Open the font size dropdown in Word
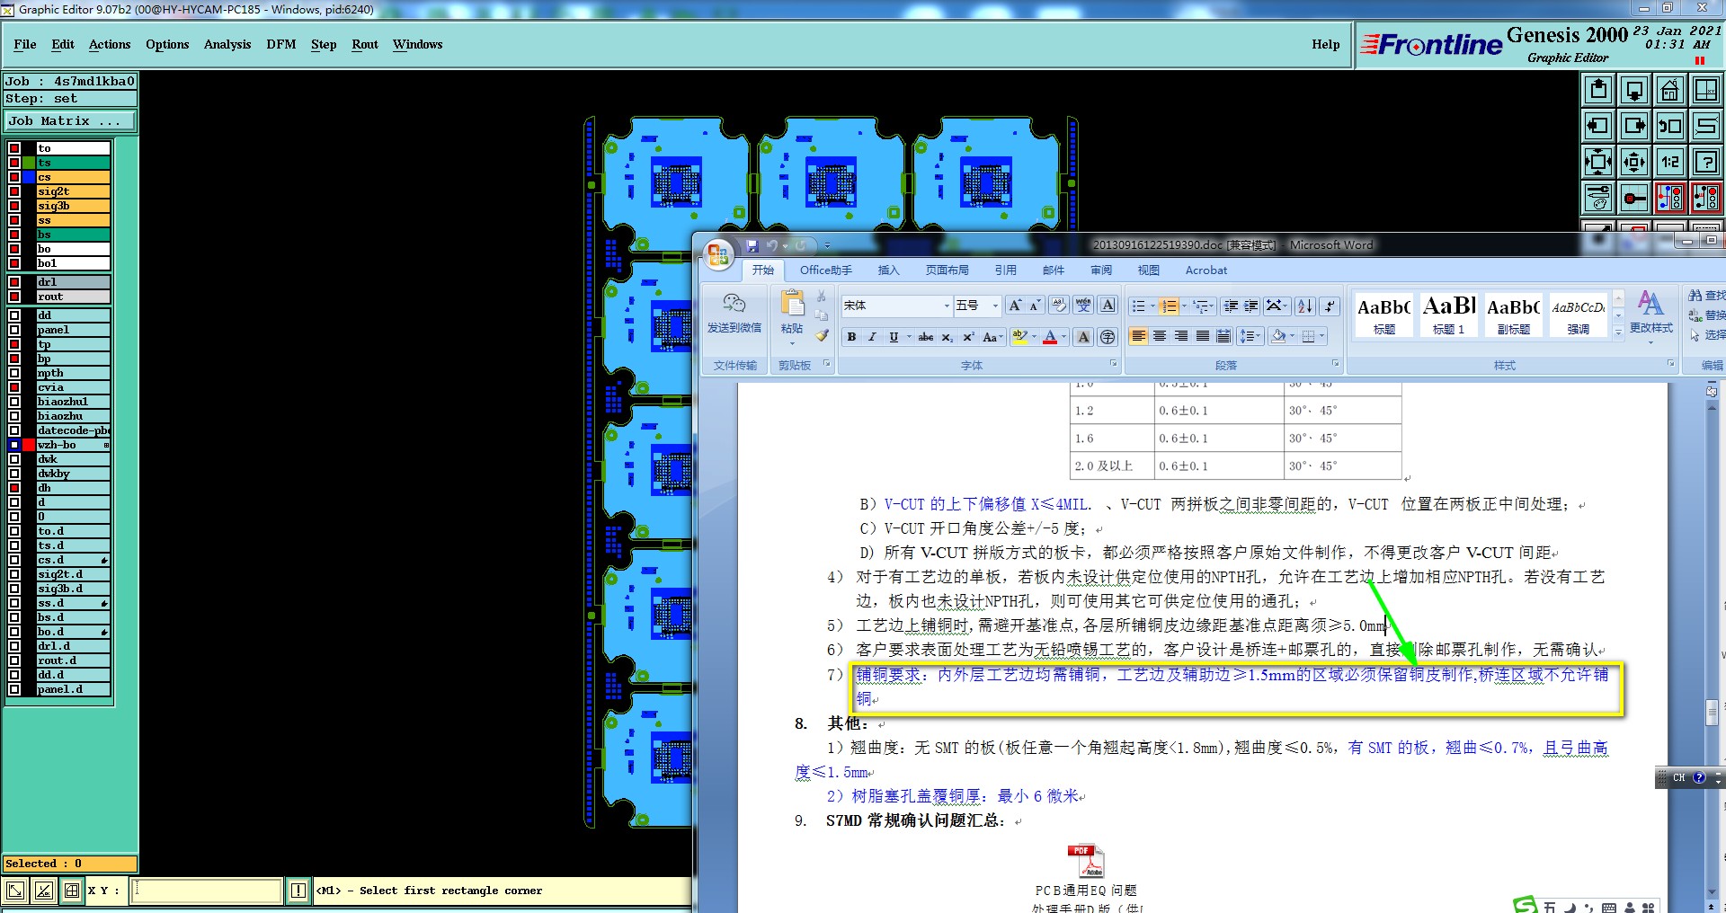1726x913 pixels. [x=994, y=306]
